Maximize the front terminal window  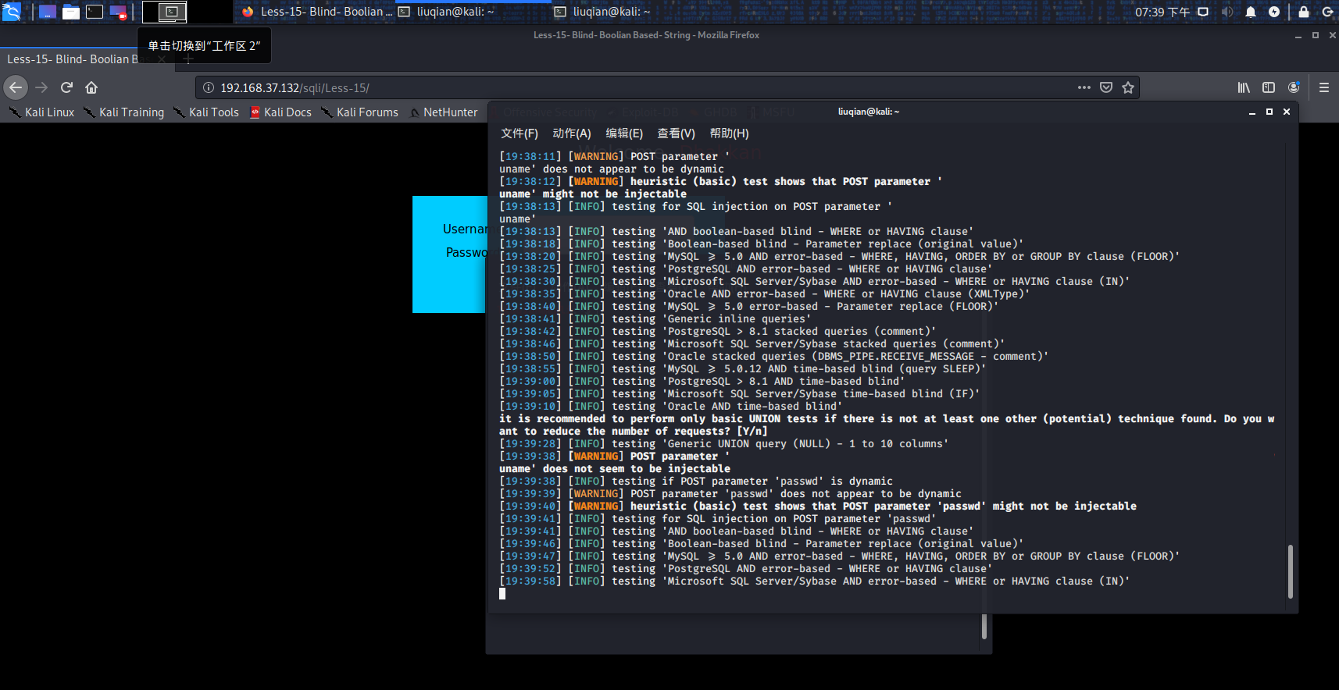pos(1269,112)
